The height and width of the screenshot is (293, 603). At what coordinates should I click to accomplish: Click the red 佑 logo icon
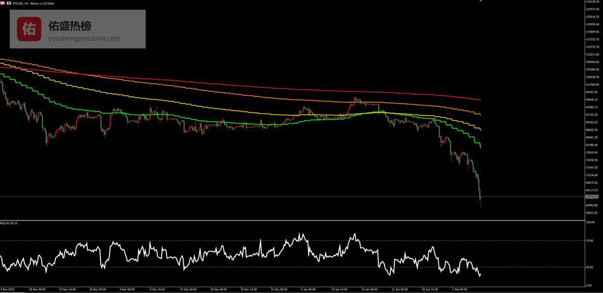(29, 29)
